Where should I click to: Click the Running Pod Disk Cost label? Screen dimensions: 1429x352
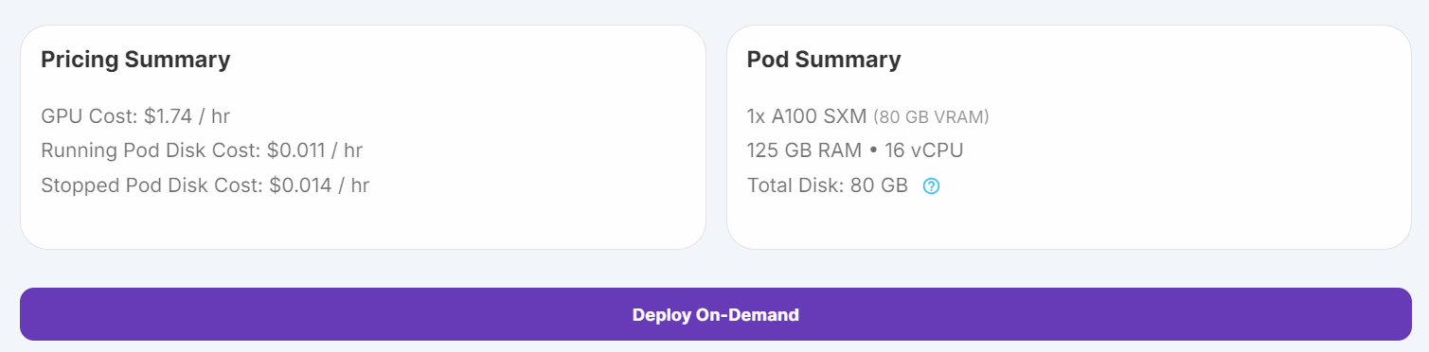(x=152, y=150)
